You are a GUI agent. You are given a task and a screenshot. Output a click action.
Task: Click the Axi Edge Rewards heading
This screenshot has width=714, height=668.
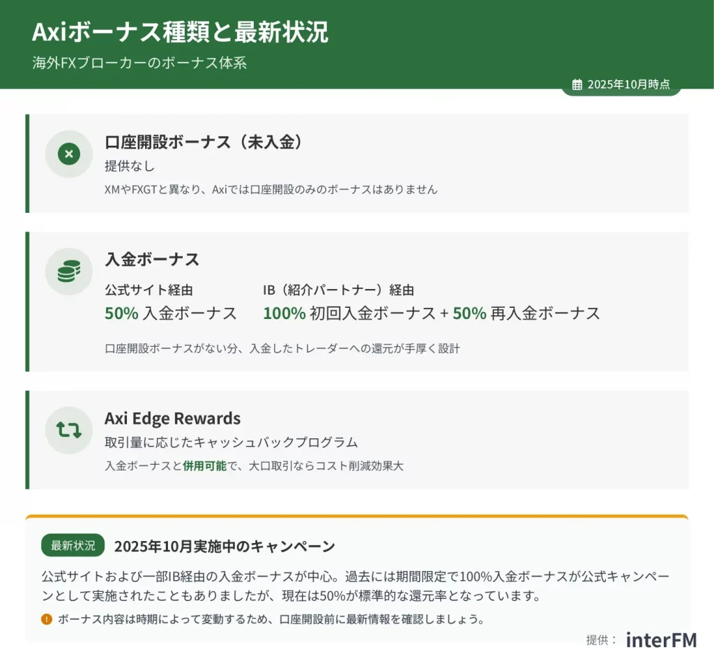point(172,418)
